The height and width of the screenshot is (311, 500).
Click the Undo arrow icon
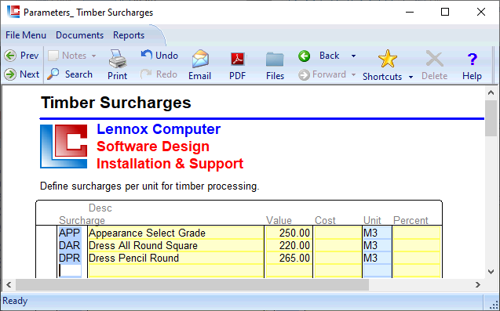click(146, 55)
